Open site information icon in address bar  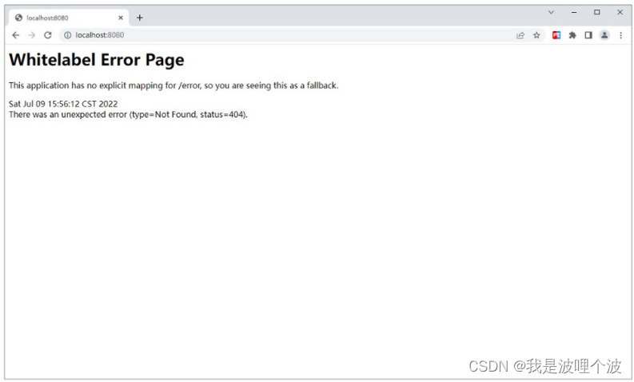coord(67,35)
